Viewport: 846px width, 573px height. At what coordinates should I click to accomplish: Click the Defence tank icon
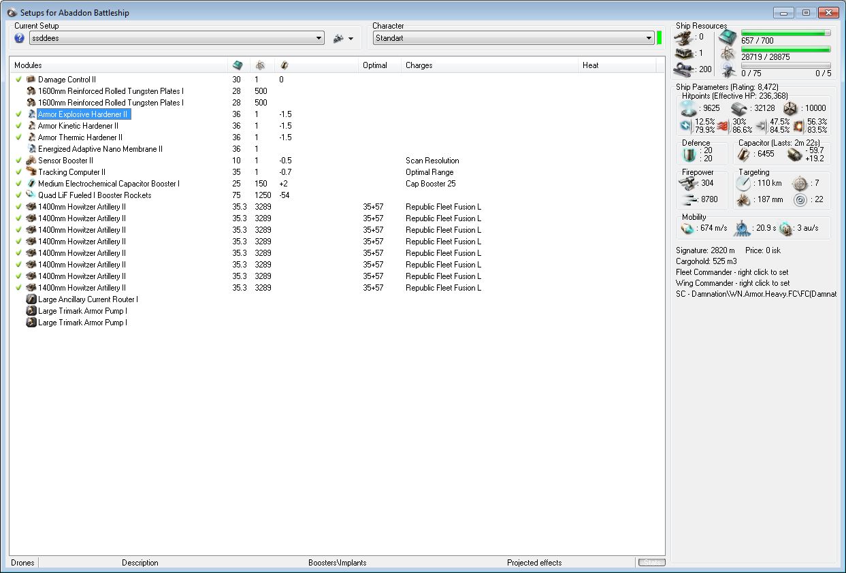coord(691,154)
